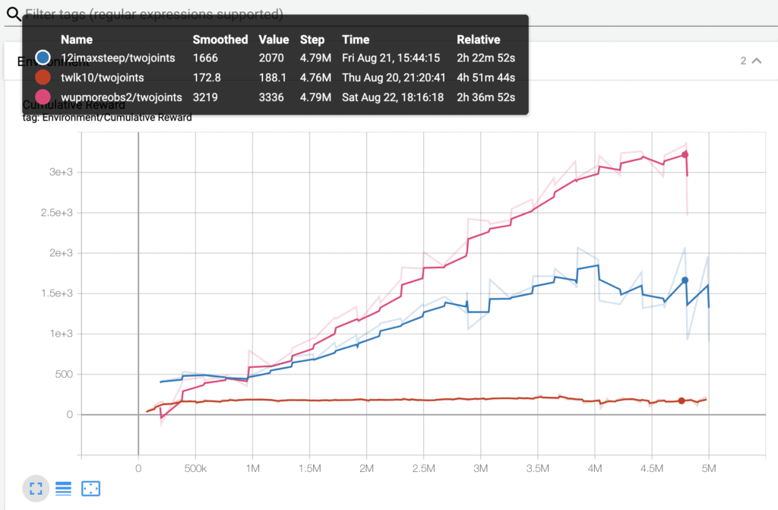
Task: Click the Smoothed column header
Action: point(220,40)
